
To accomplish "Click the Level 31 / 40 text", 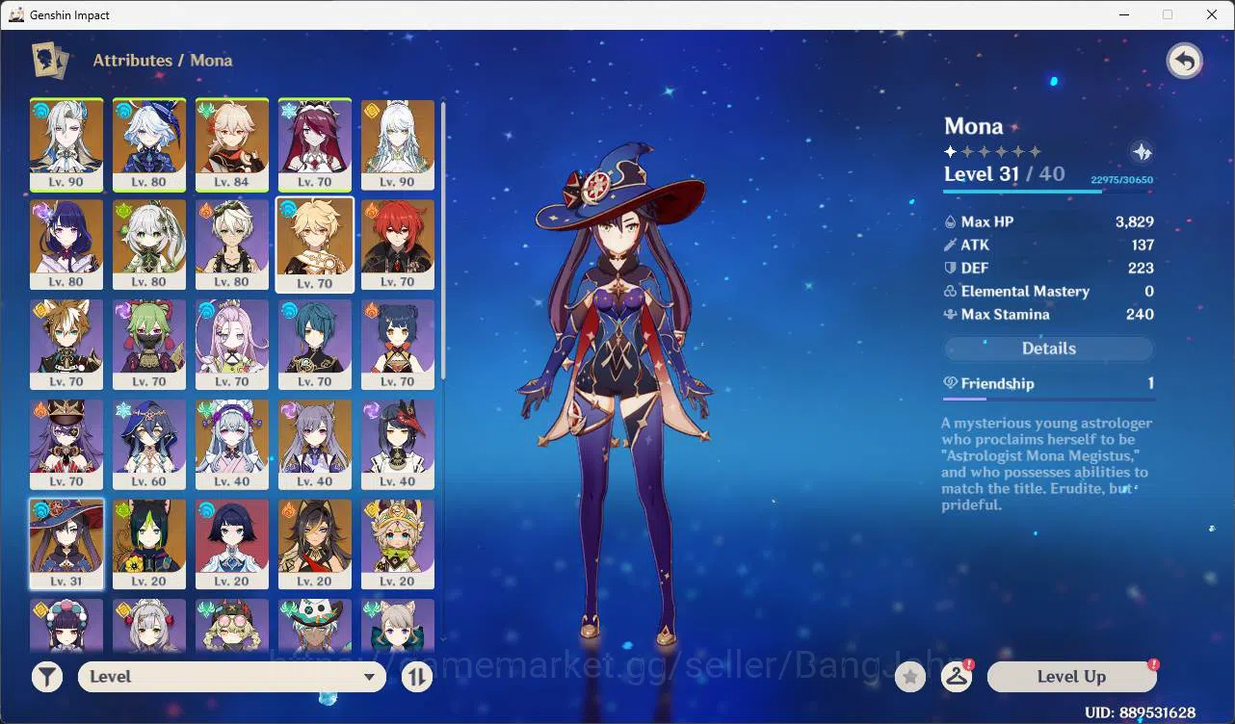I will click(x=1005, y=174).
